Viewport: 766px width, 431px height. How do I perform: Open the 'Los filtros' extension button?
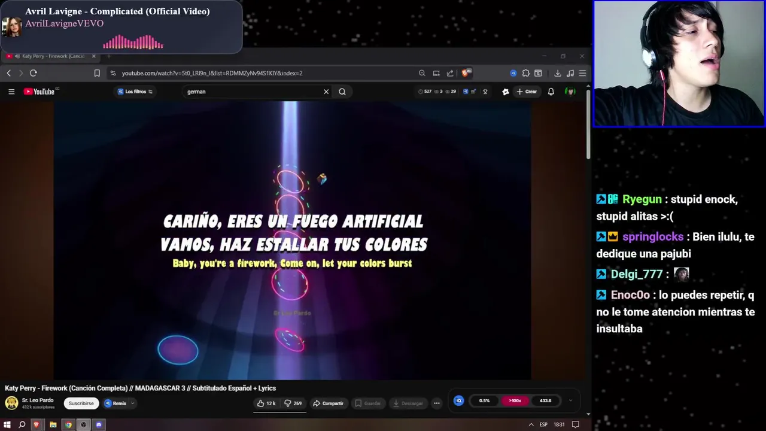point(135,92)
